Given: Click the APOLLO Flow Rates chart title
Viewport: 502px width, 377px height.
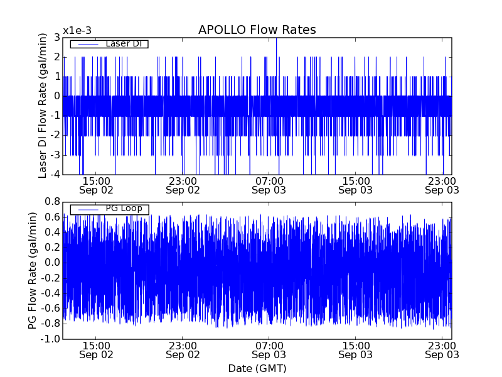Looking at the screenshot, I should (x=257, y=30).
